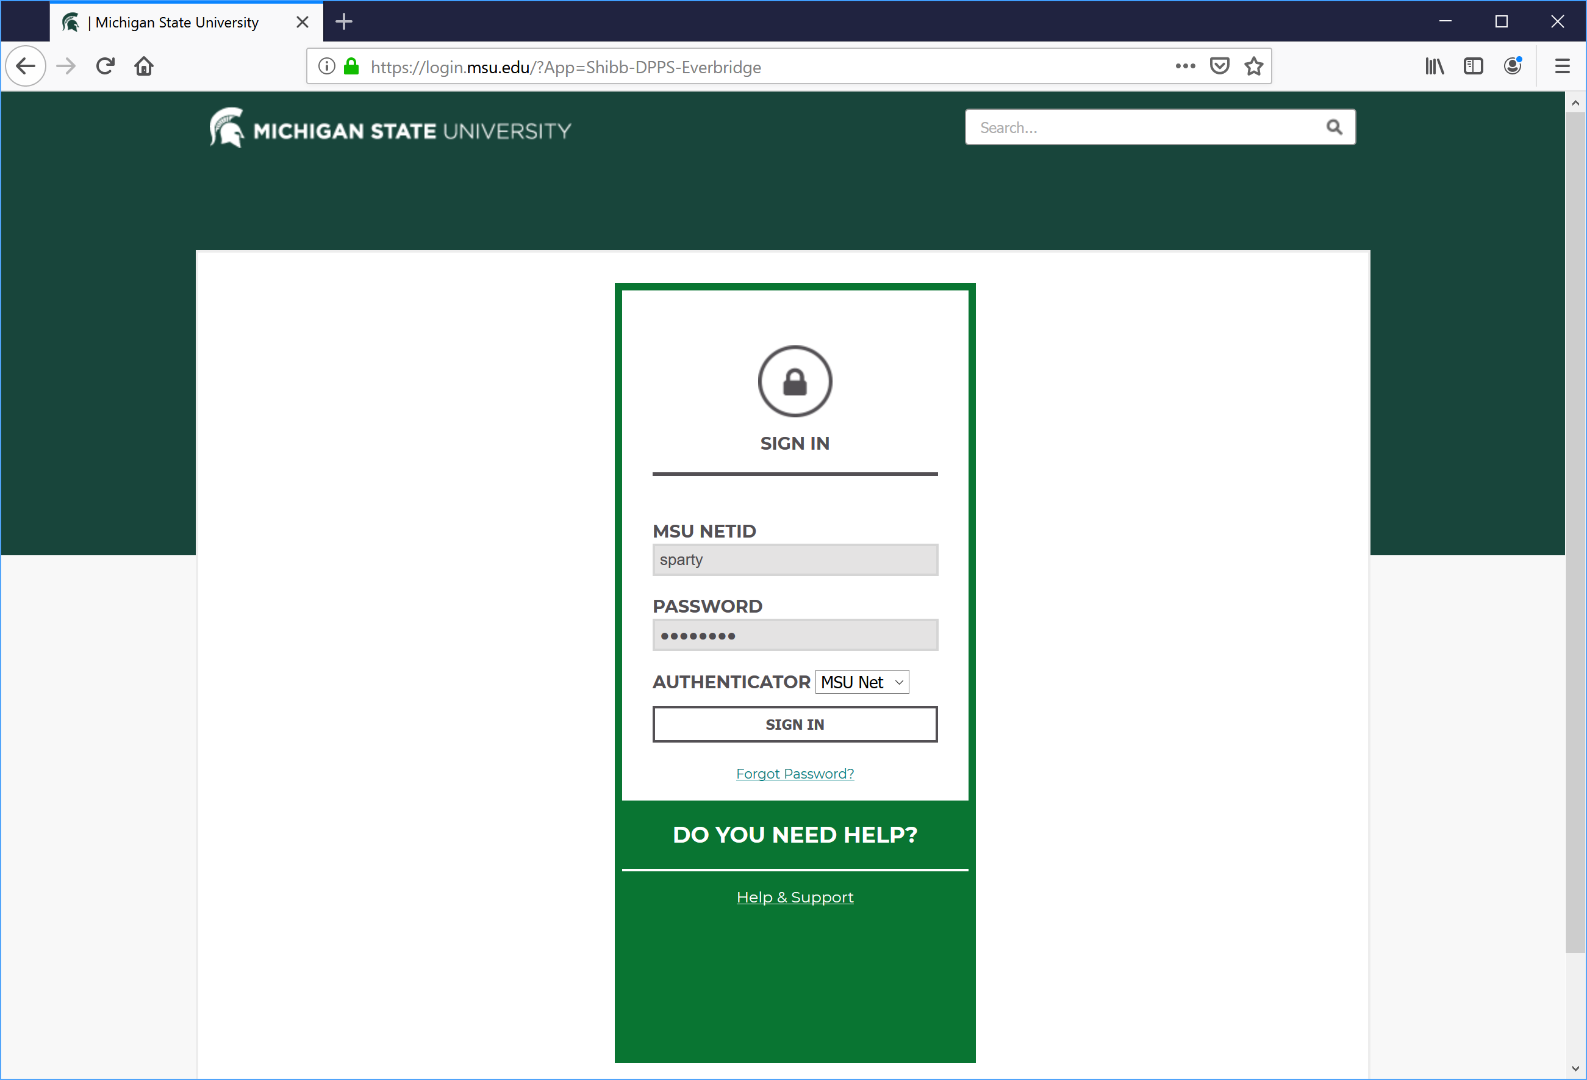Click the address bar URL
Screen dimensions: 1587x1080
[565, 67]
